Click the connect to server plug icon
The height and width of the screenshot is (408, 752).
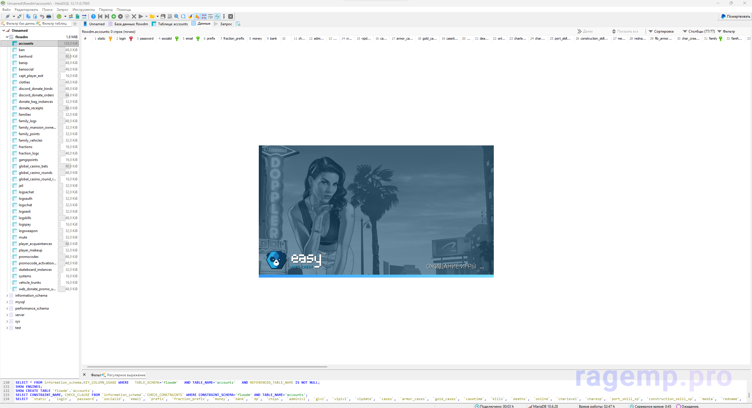click(7, 16)
